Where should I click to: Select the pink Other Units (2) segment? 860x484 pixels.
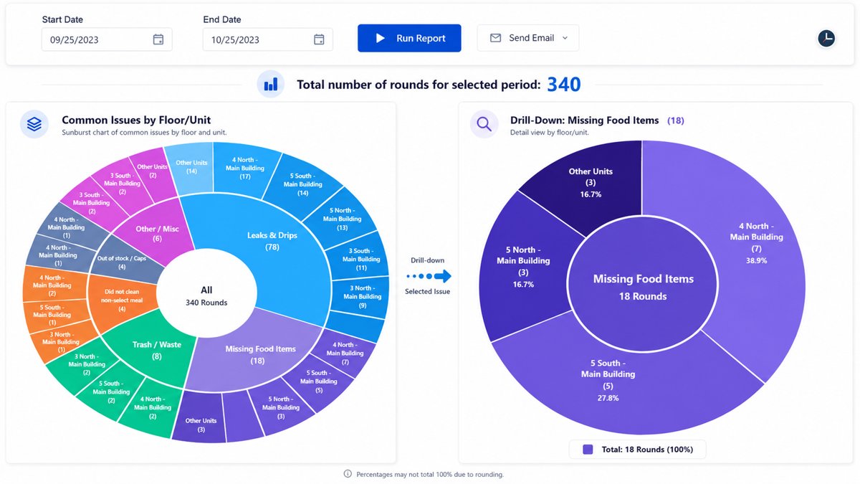[152, 171]
